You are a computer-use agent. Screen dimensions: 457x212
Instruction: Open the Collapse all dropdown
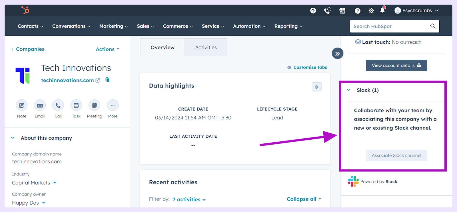tap(304, 199)
